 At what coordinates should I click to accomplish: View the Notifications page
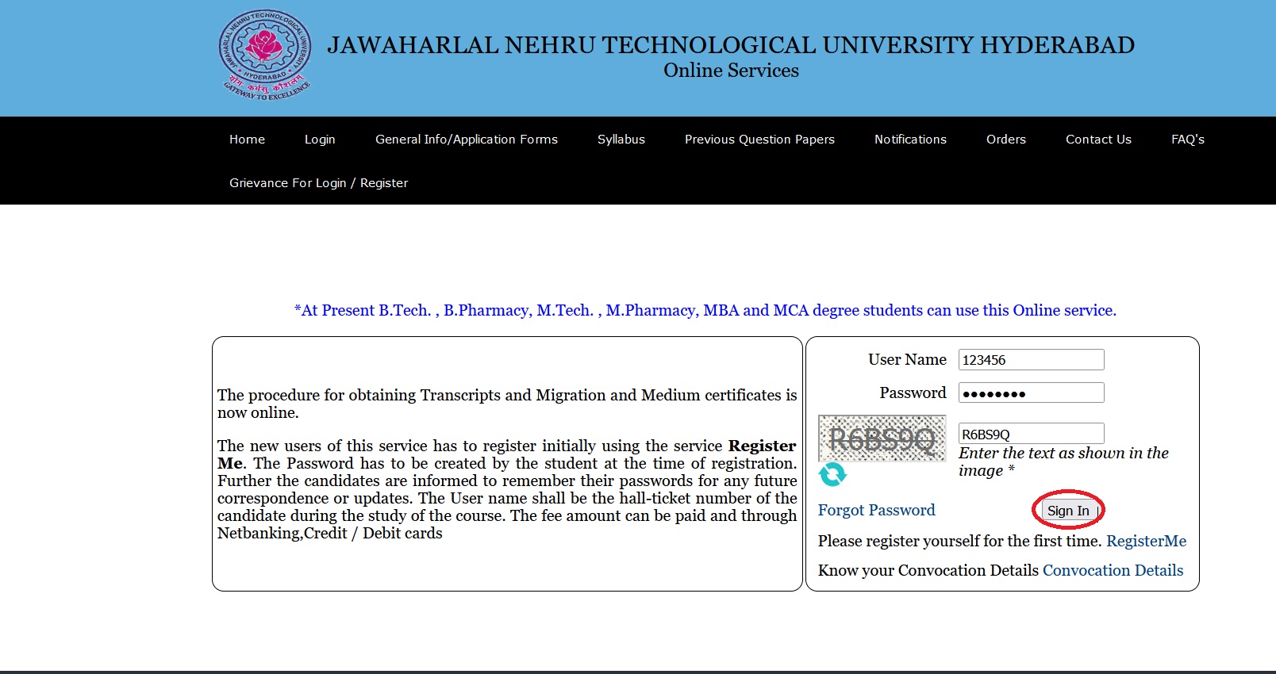point(910,140)
